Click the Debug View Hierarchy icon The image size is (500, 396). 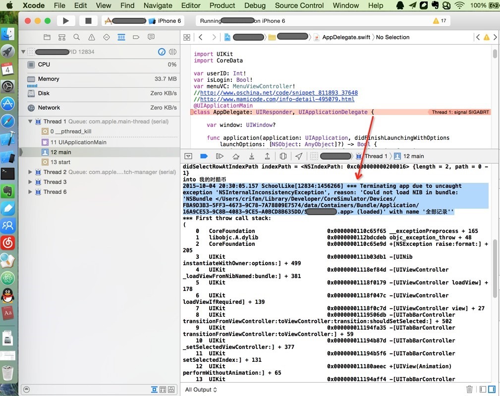(x=283, y=156)
